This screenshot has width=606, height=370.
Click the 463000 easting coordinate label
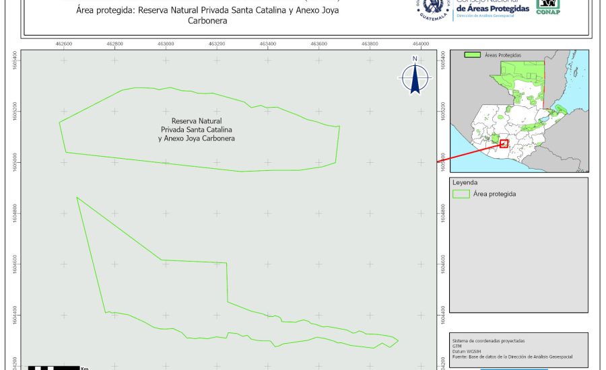pyautogui.click(x=166, y=44)
